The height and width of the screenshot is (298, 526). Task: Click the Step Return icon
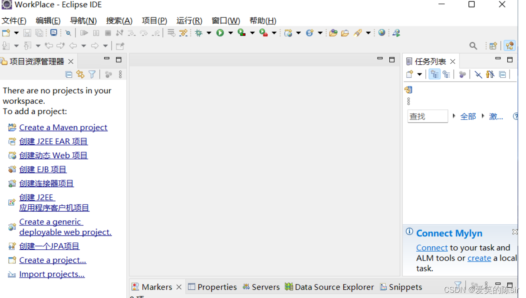tap(156, 33)
